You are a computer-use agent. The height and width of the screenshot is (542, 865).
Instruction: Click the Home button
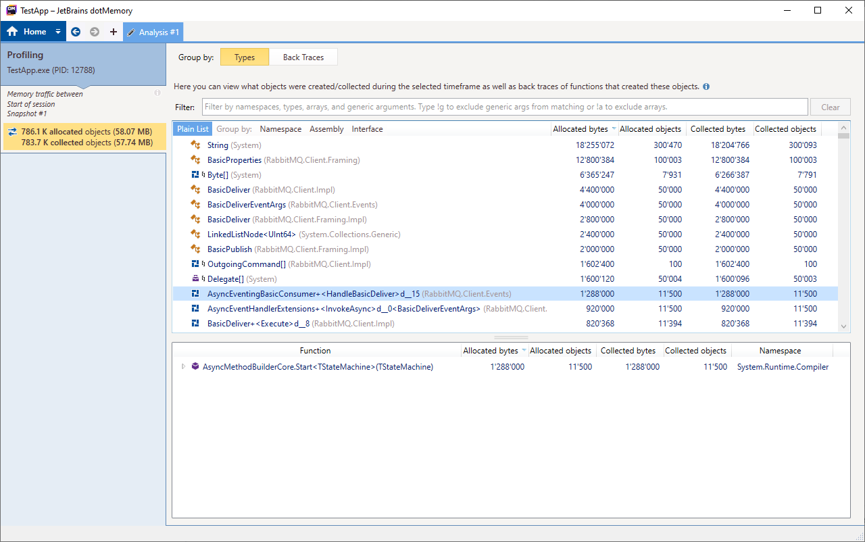[27, 32]
